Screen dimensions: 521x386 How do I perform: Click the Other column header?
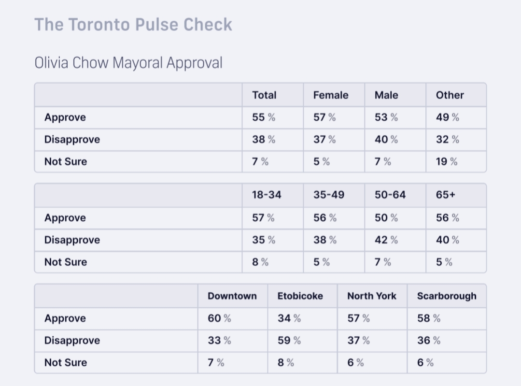pyautogui.click(x=450, y=95)
